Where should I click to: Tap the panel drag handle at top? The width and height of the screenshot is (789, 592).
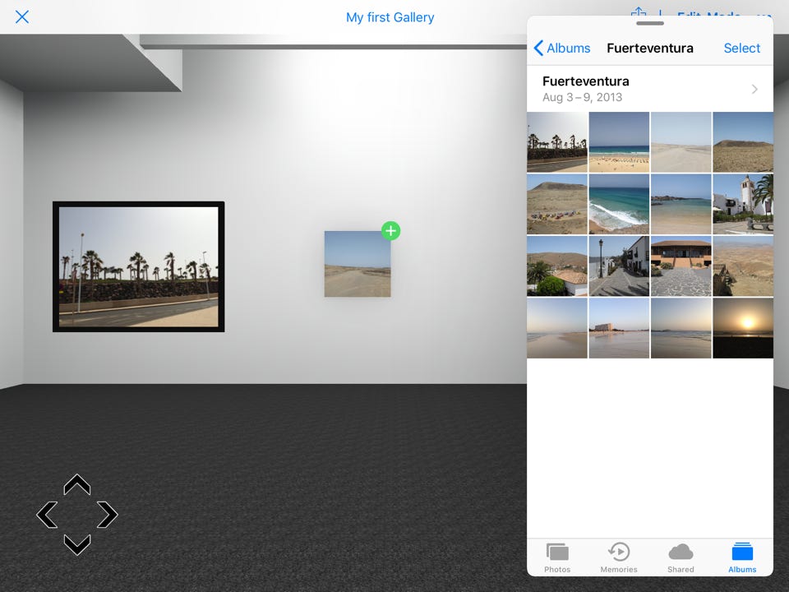[649, 23]
